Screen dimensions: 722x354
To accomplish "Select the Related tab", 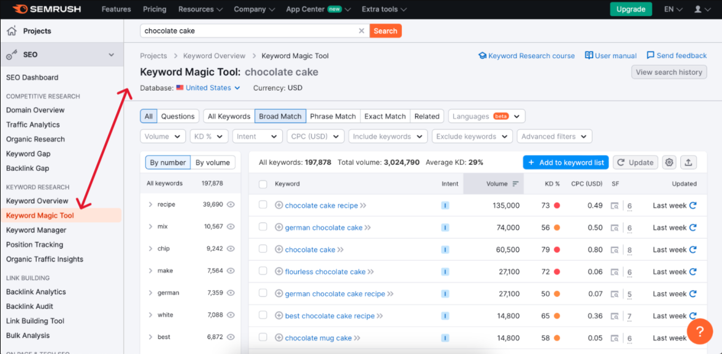I will point(427,116).
